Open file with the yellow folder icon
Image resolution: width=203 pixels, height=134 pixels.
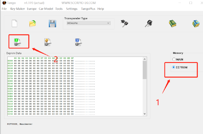coord(33,24)
